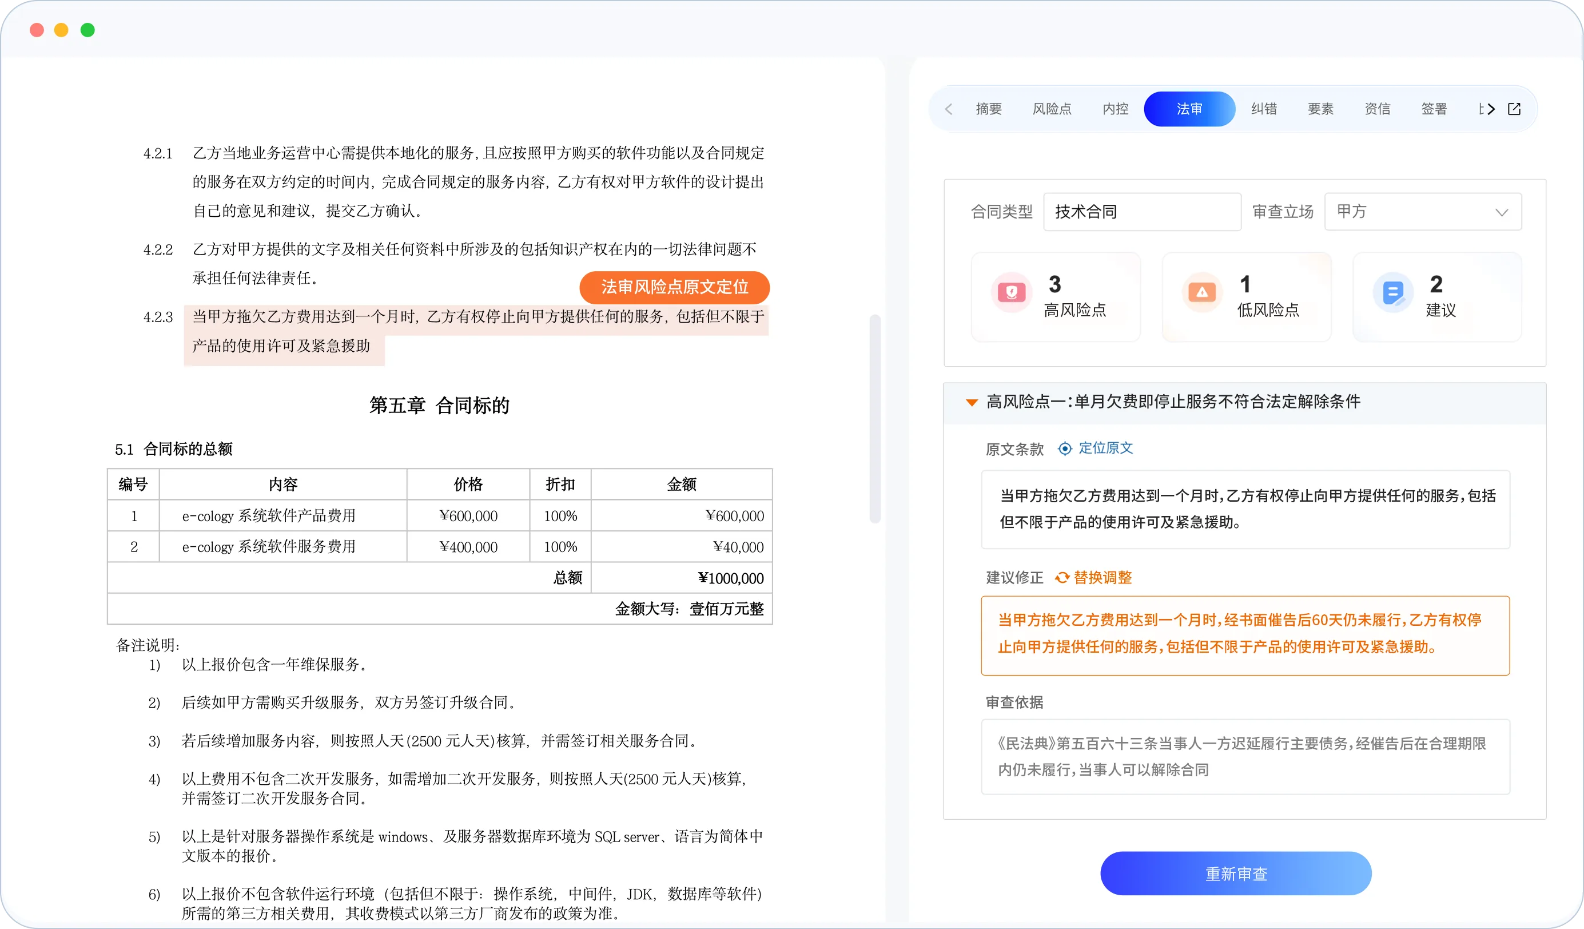Click the green window maximize button
This screenshot has height=929, width=1584.
87,30
